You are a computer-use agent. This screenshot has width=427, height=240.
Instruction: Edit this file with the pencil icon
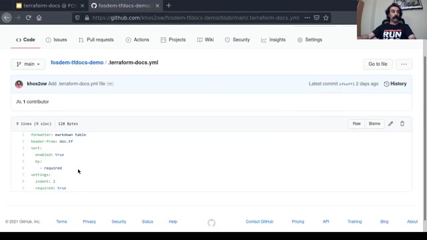click(390, 124)
